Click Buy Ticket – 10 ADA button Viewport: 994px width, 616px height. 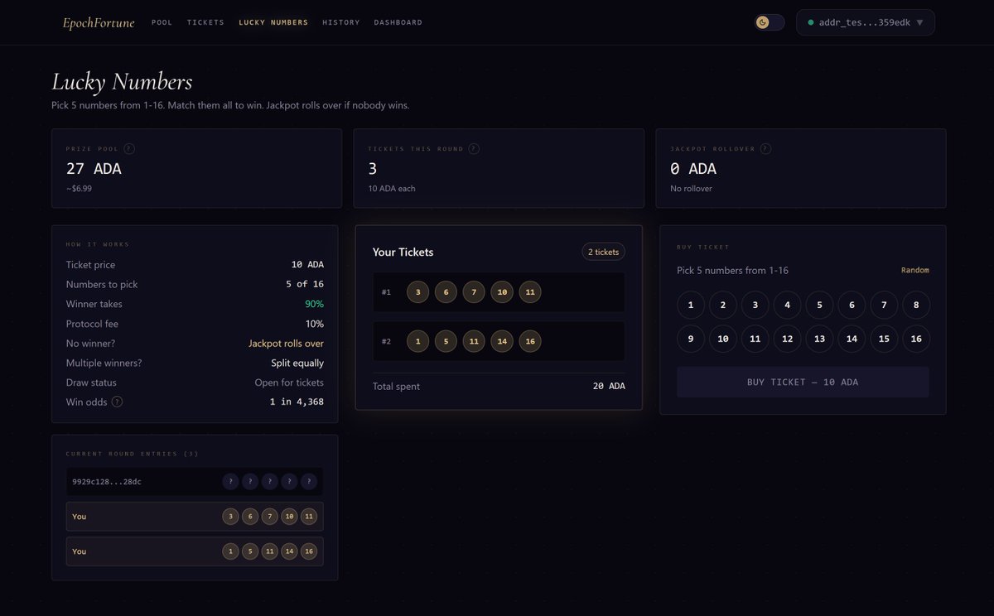(x=803, y=383)
